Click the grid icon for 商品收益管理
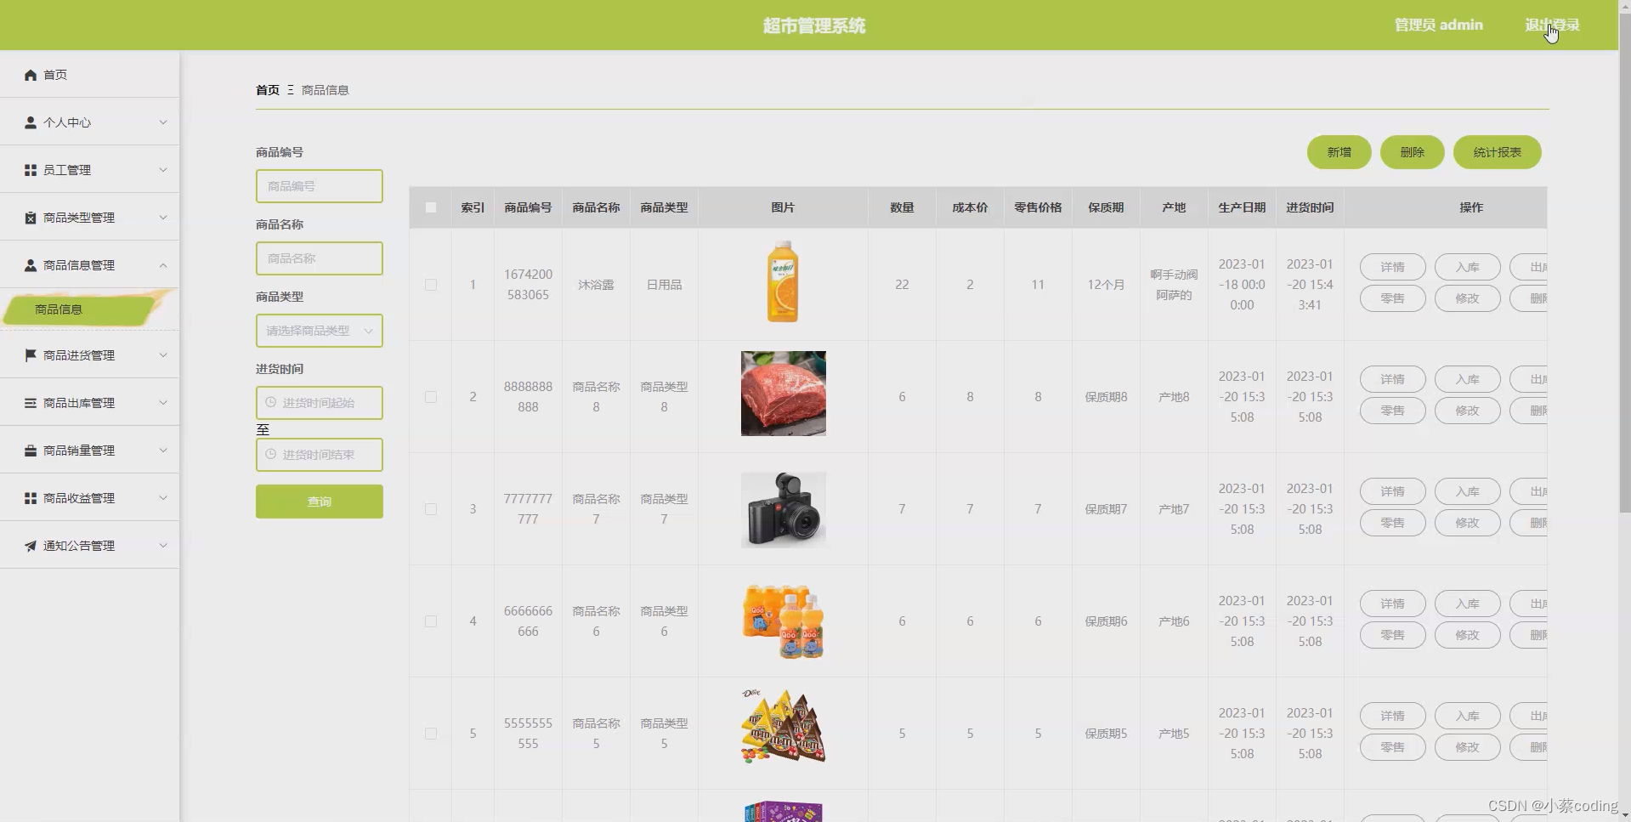1631x822 pixels. coord(31,498)
